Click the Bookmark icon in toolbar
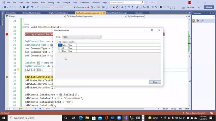The width and height of the screenshot is (216, 121). (x=161, y=7)
